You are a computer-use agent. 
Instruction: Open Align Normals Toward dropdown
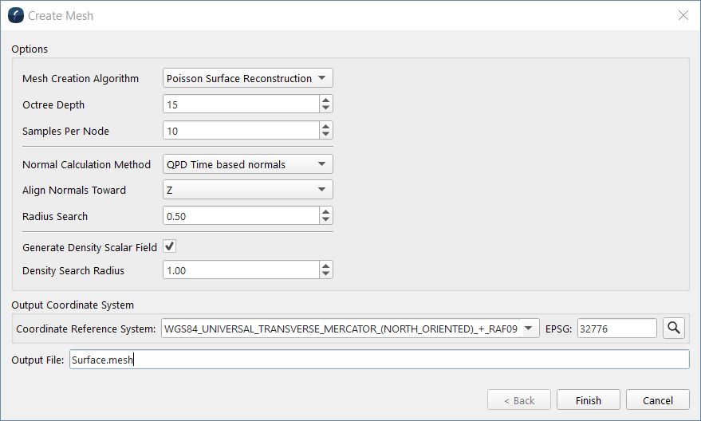[247, 190]
